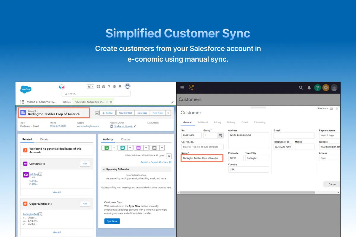Open the New Event dropdown arrow
Screen dimensions: 356x237
pyautogui.click(x=146, y=148)
